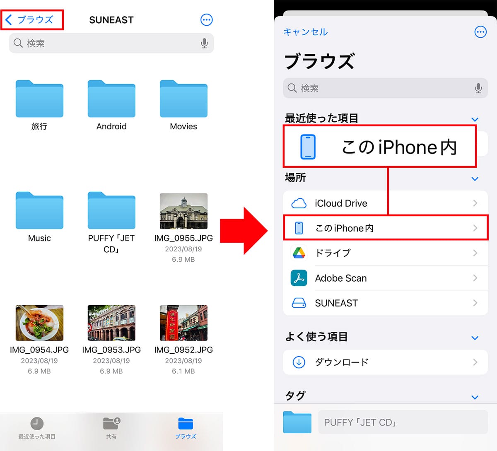The height and width of the screenshot is (451, 497).
Task: Collapse the 最近使った項目 section
Action: 475,120
